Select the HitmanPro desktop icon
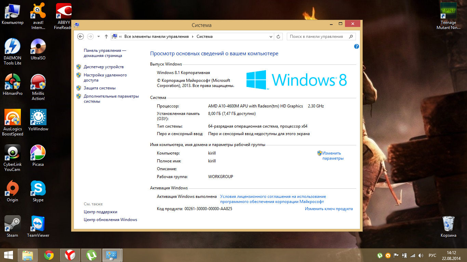The width and height of the screenshot is (467, 262). point(13,85)
